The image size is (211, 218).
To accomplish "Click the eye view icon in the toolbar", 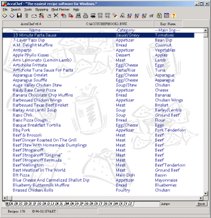I will (93, 16).
